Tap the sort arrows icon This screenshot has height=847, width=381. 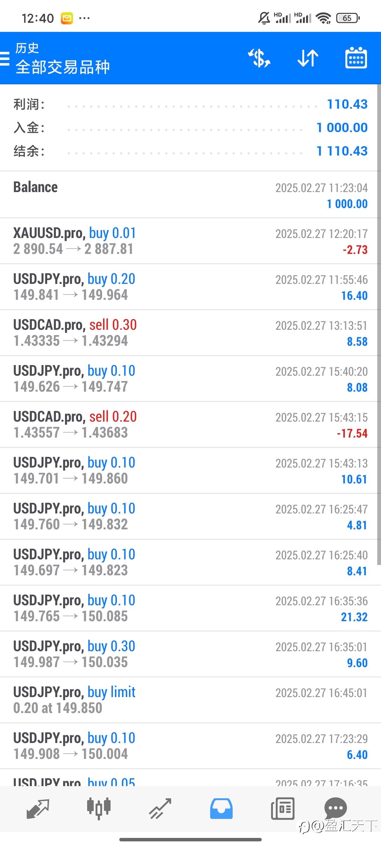pyautogui.click(x=308, y=58)
